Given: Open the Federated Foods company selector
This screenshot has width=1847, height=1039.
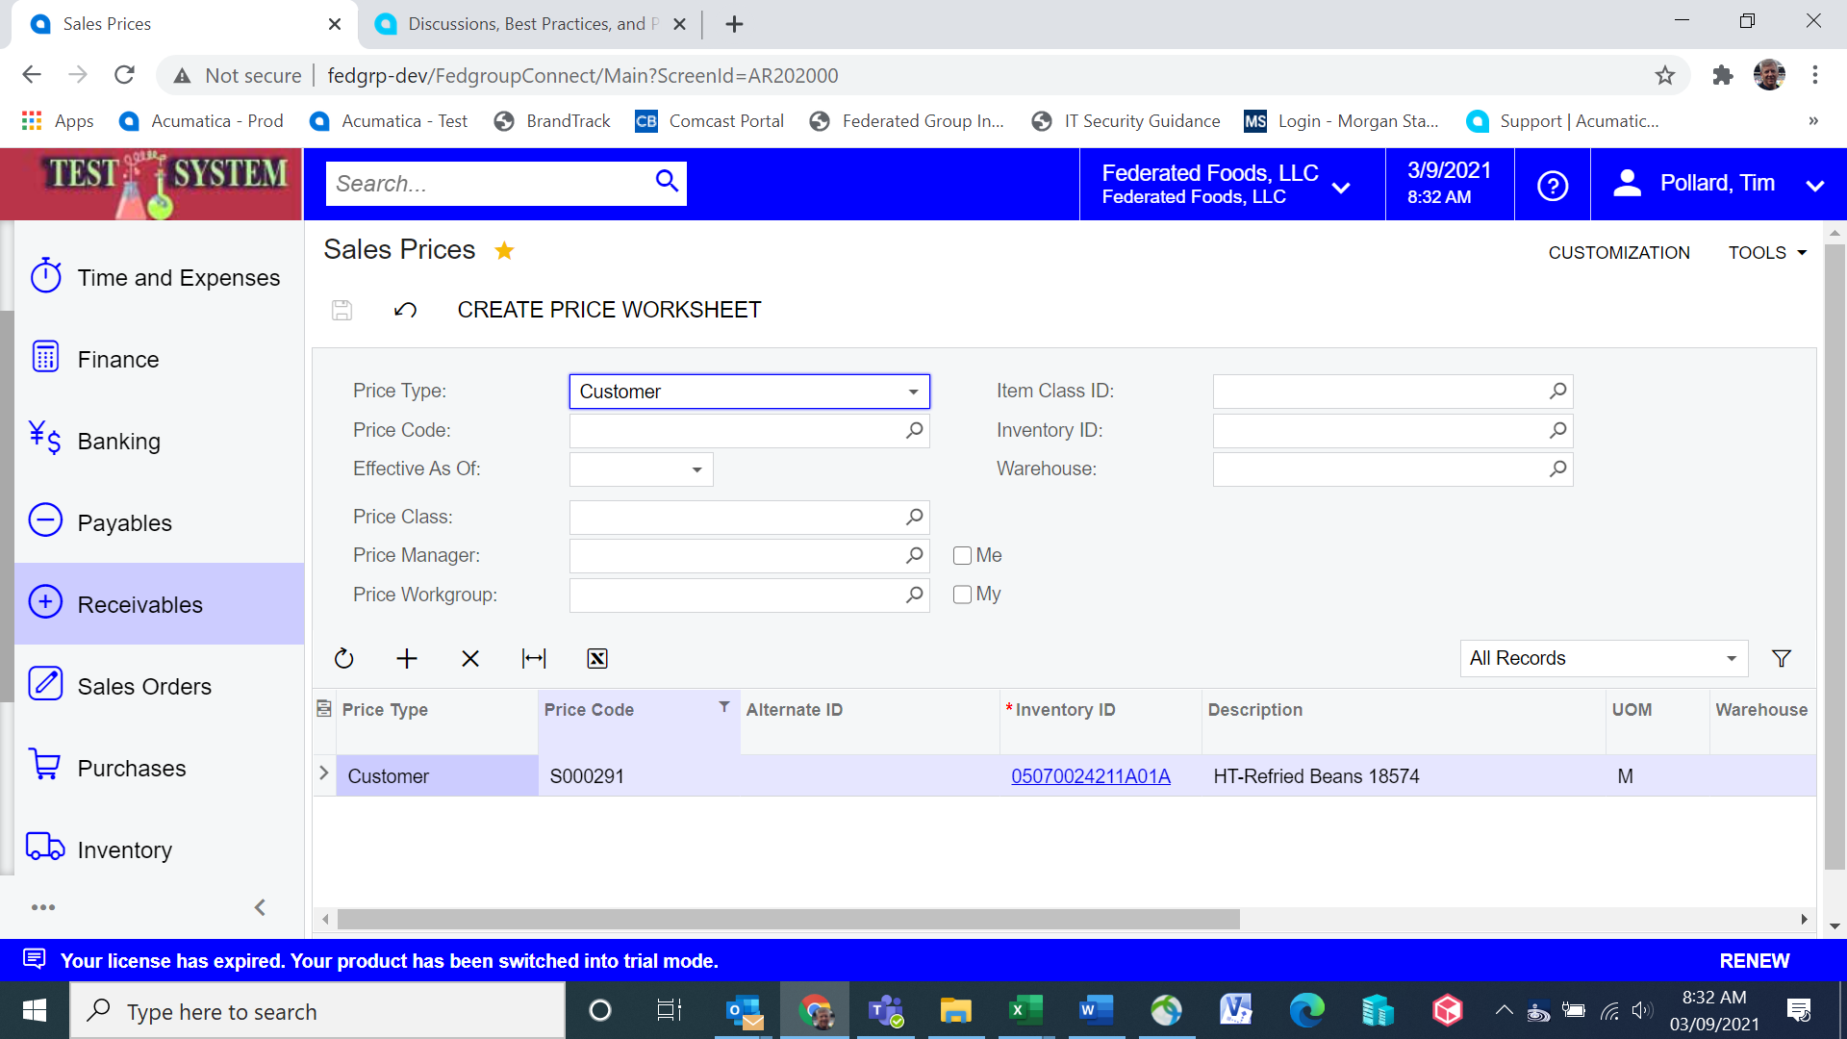Looking at the screenshot, I should click(1231, 184).
